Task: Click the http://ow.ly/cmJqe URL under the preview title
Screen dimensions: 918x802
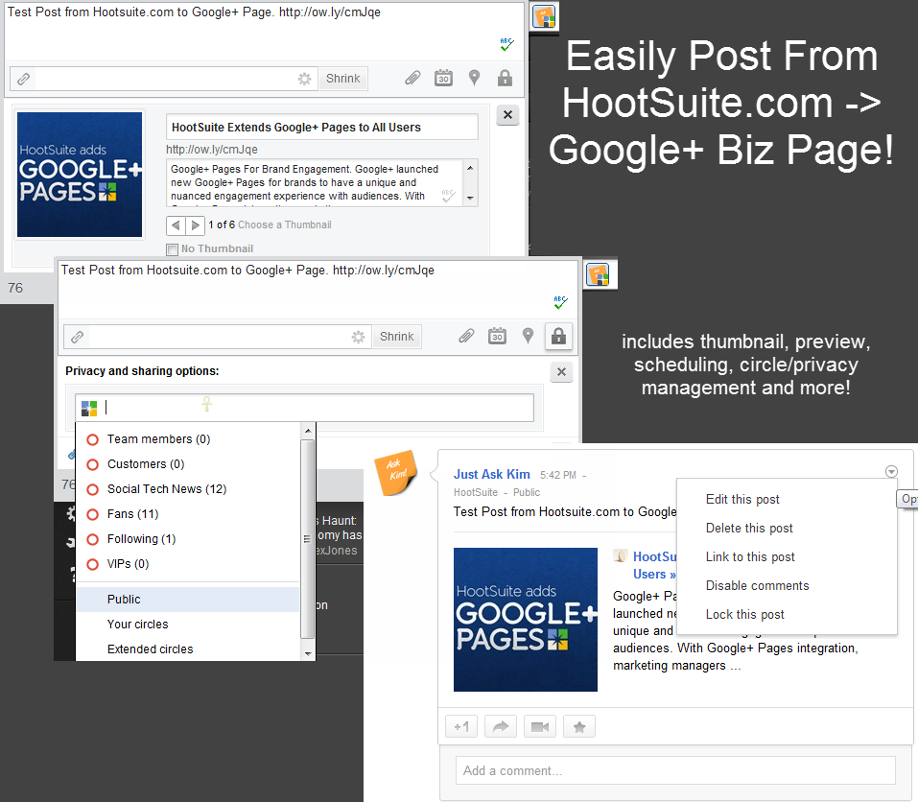Action: coord(212,150)
